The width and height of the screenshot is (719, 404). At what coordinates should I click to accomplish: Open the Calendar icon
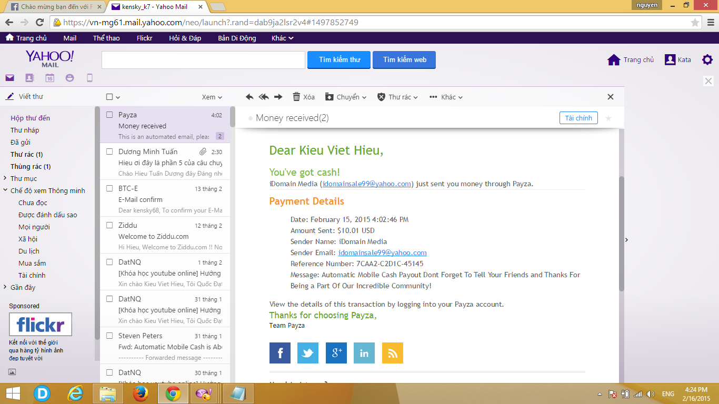(49, 78)
